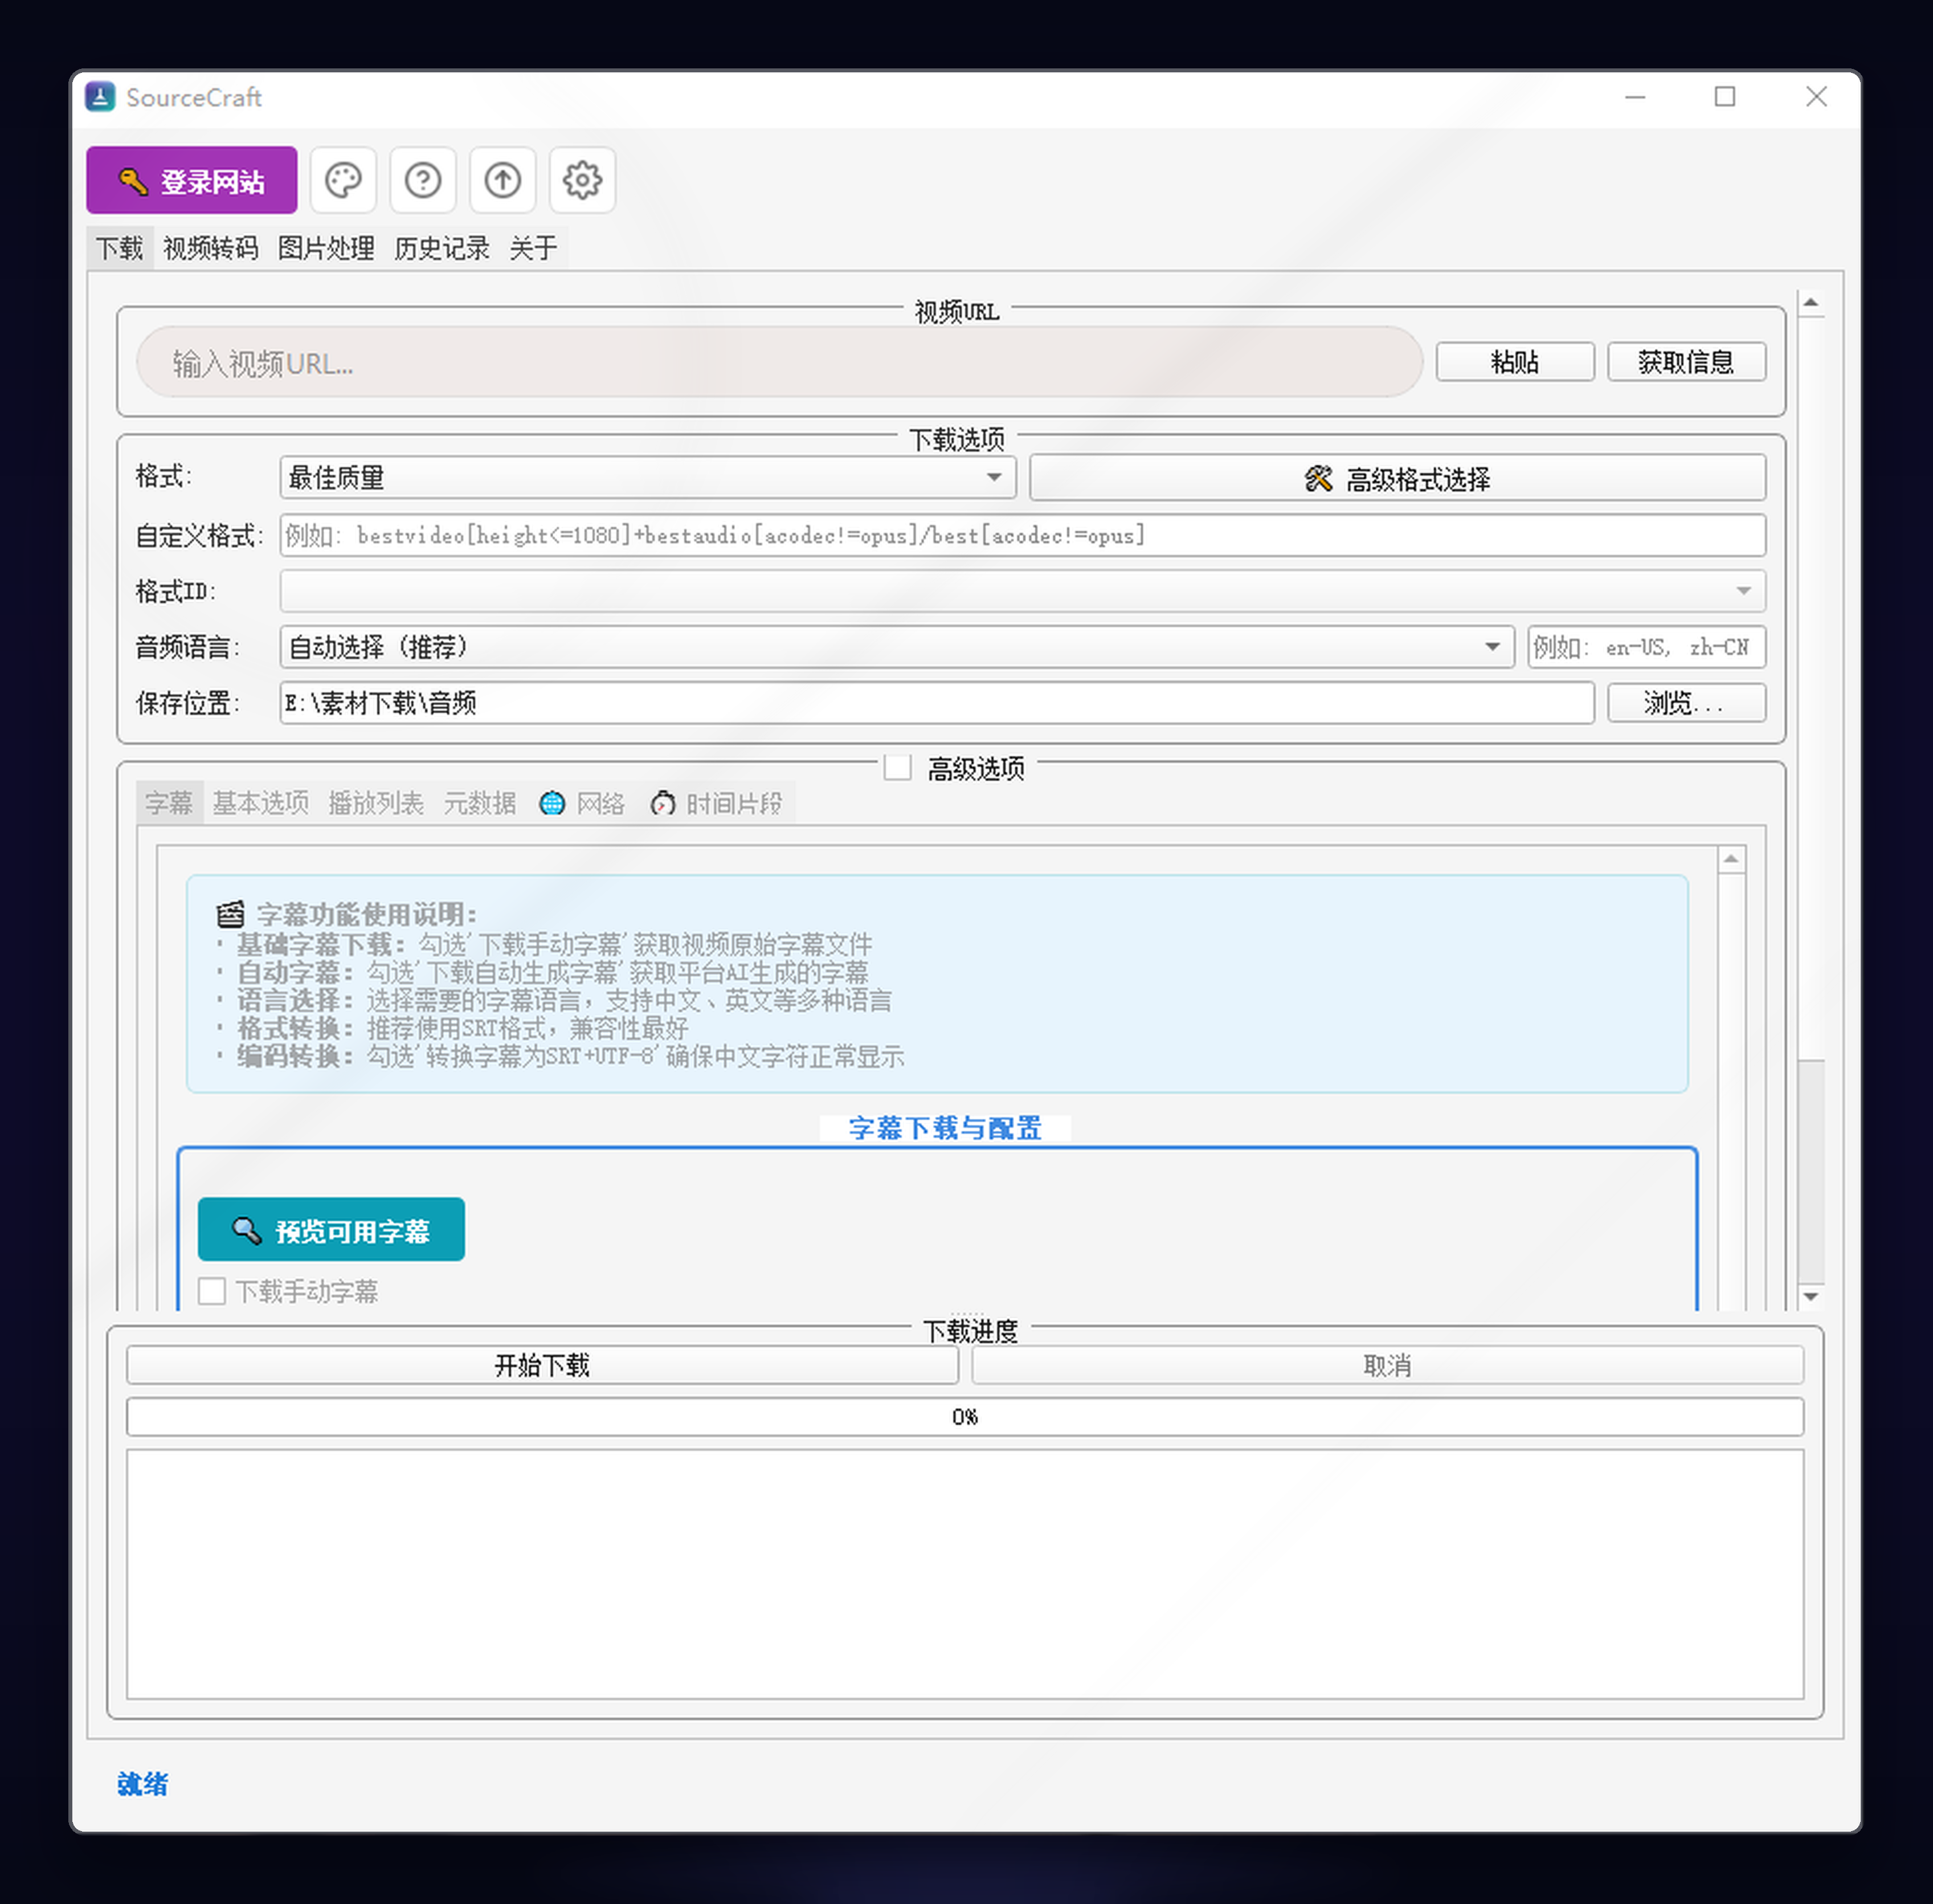1933x1904 pixels.
Task: Maximize the SourceCraft window
Action: click(x=1725, y=97)
